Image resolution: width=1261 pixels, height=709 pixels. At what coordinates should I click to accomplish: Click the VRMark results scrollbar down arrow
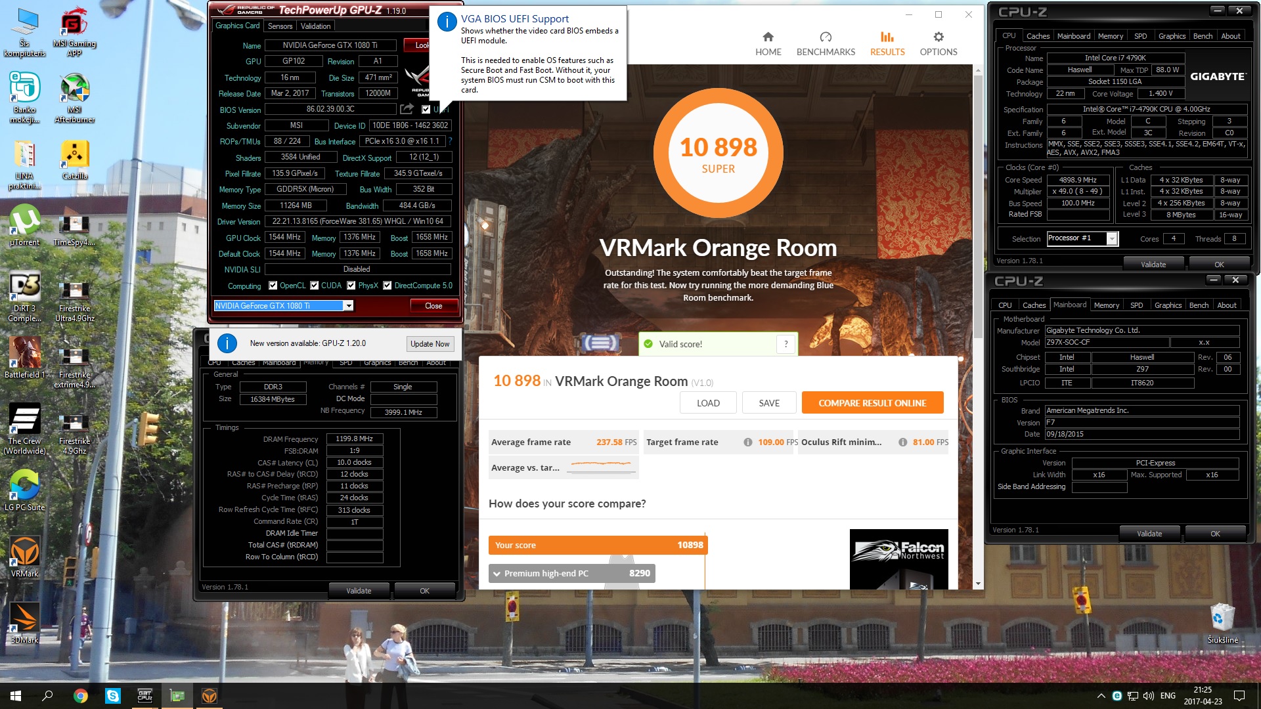pyautogui.click(x=978, y=583)
